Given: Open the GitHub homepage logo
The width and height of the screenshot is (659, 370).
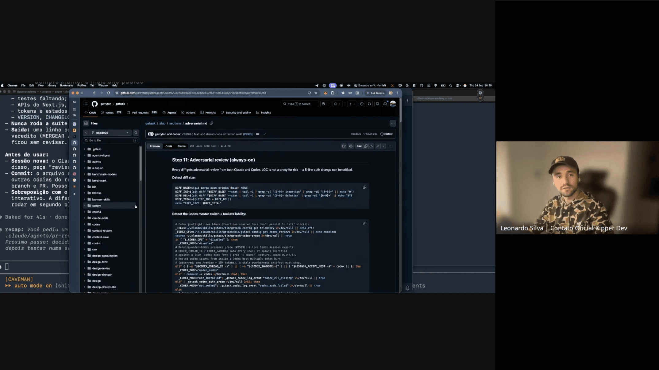Looking at the screenshot, I should coord(94,104).
